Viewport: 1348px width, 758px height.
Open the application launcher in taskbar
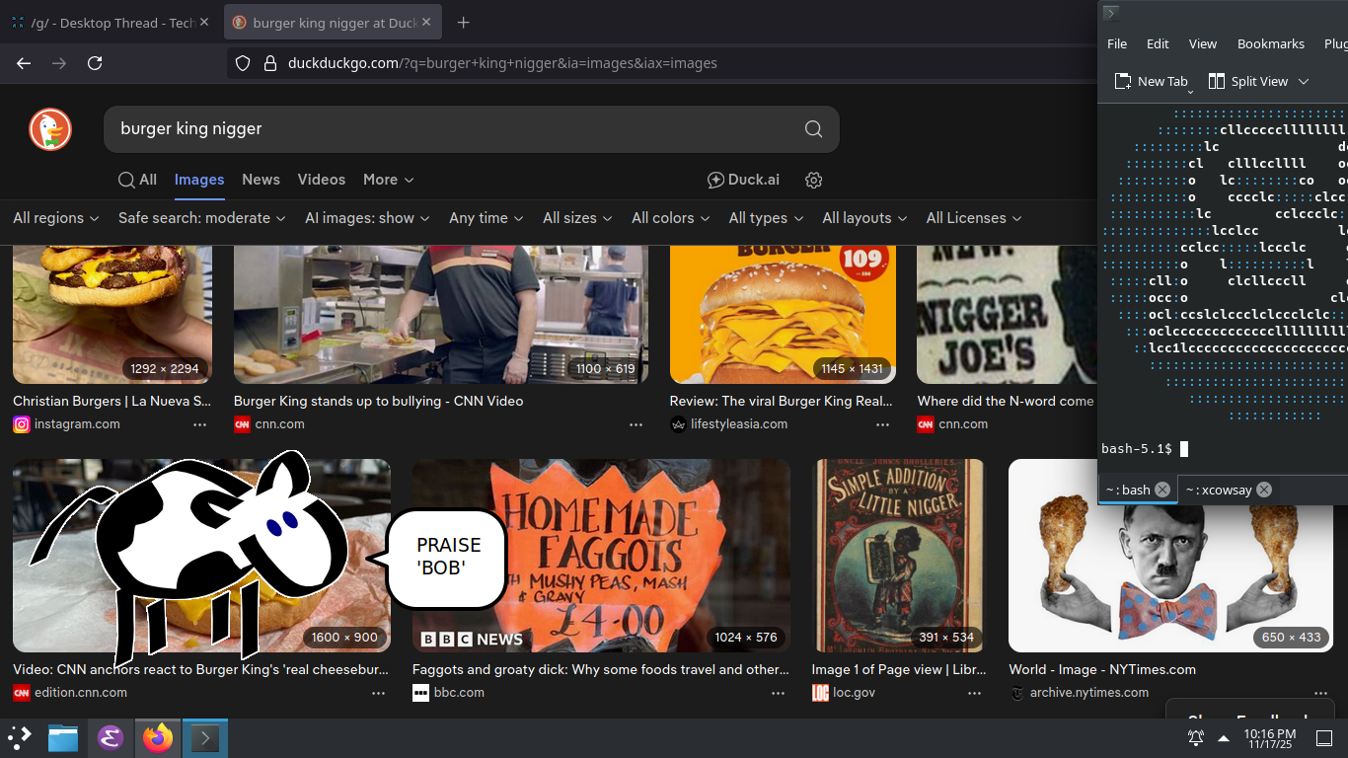[x=20, y=738]
